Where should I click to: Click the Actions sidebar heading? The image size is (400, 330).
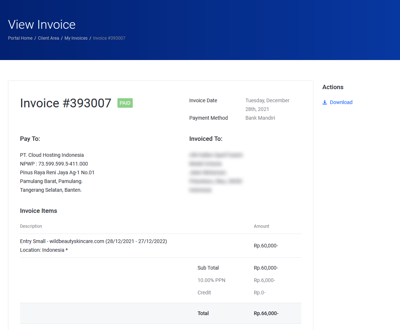point(333,87)
